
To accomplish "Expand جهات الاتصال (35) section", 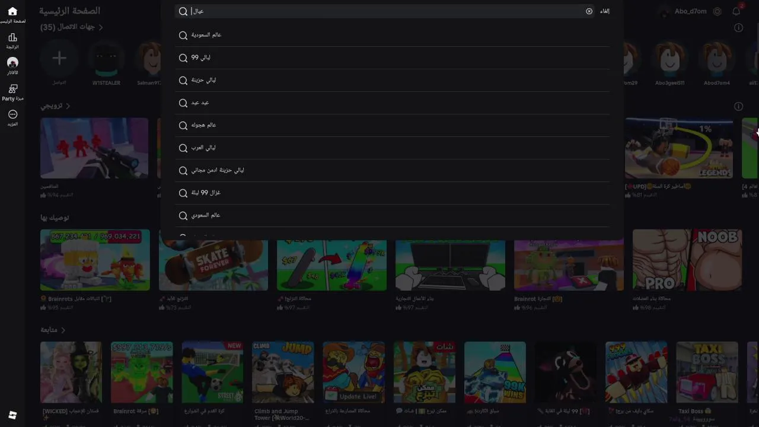I will pos(72,27).
